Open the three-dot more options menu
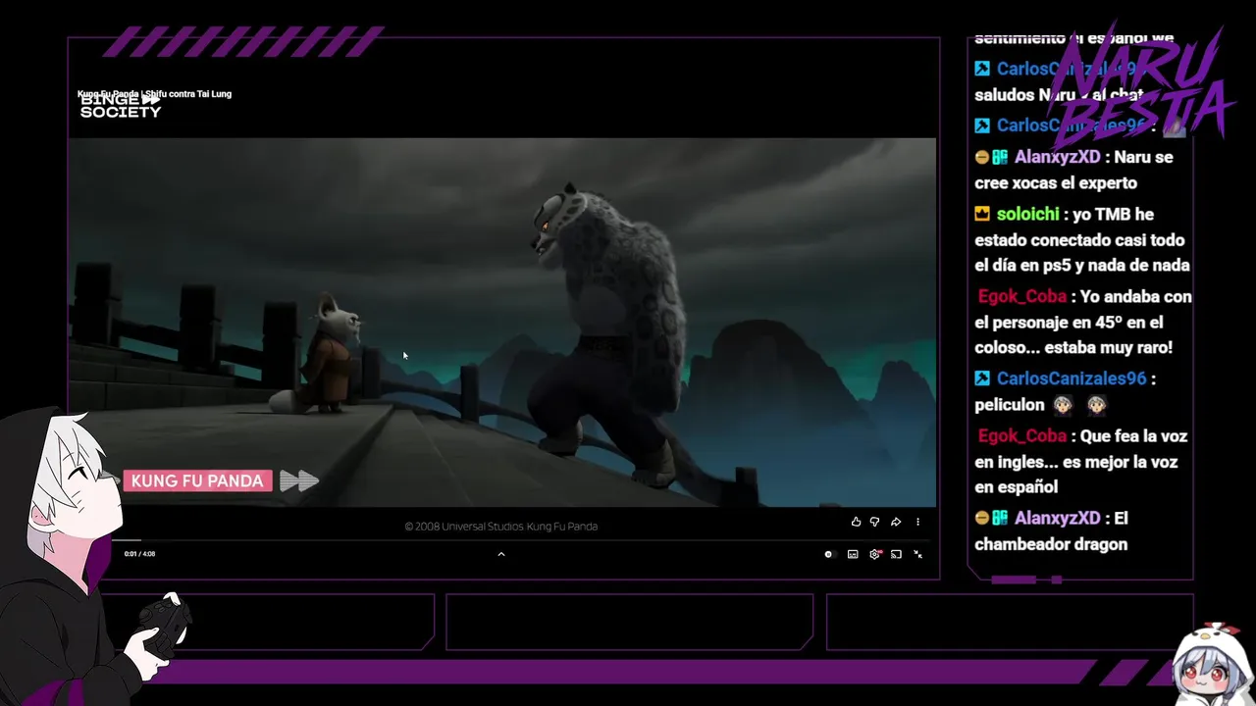This screenshot has width=1256, height=706. (x=917, y=522)
